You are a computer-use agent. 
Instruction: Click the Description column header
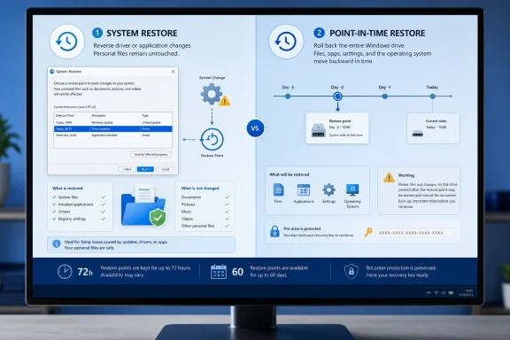[99, 115]
